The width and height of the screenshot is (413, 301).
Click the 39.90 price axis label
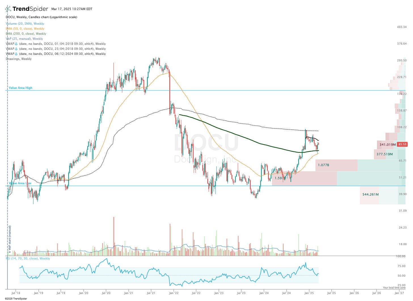[x=403, y=194]
